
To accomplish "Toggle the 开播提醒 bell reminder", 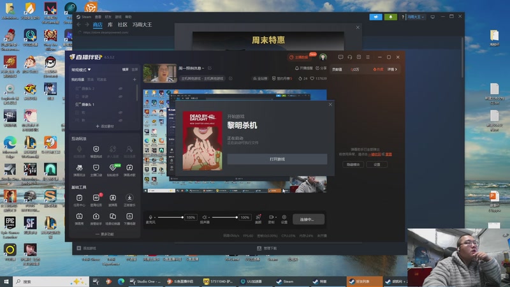I will pyautogui.click(x=303, y=68).
